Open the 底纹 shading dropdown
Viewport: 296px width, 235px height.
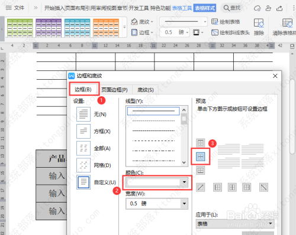(x=142, y=22)
